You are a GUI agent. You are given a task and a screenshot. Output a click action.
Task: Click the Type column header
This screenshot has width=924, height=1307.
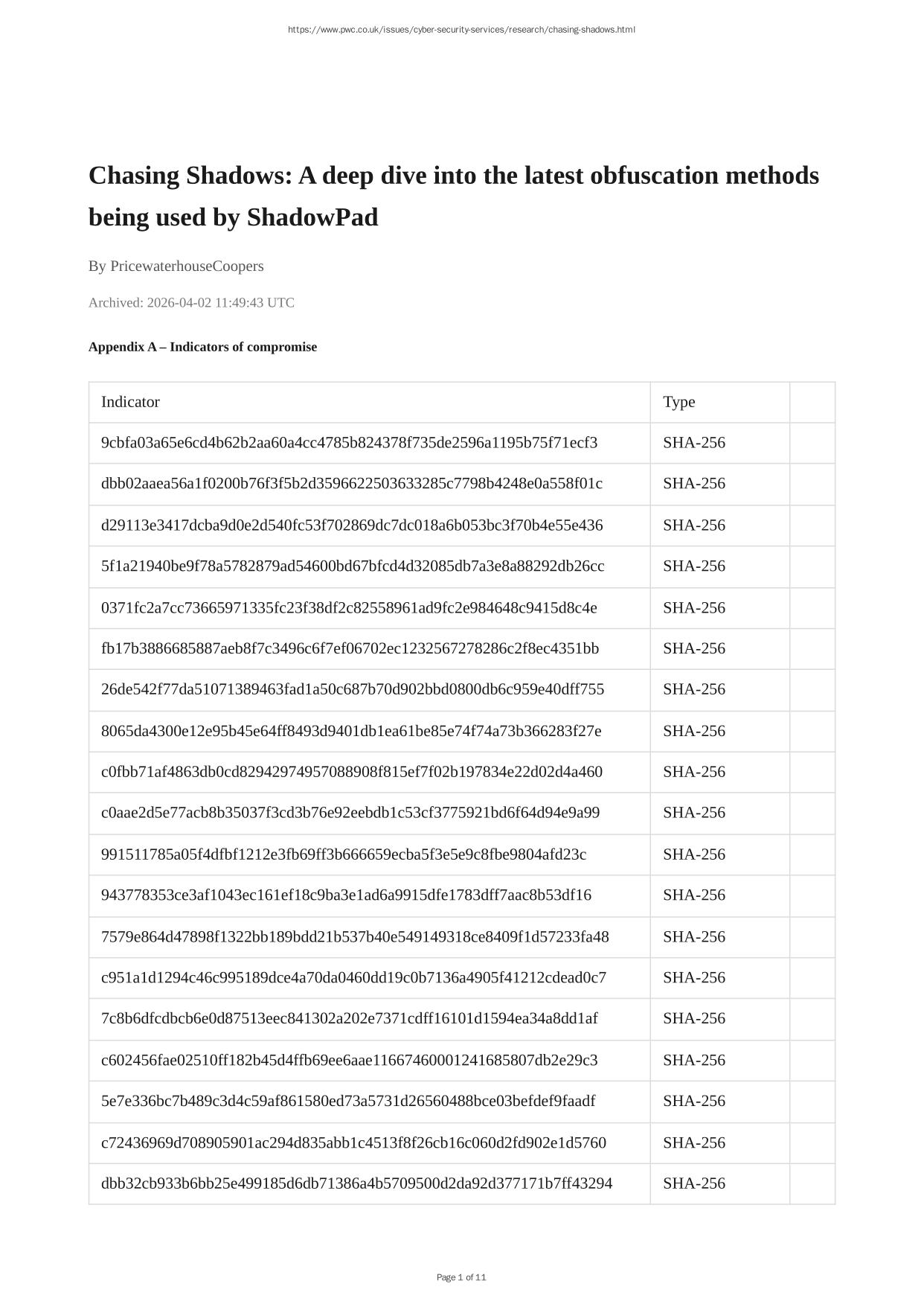click(x=678, y=402)
